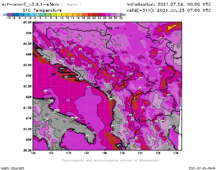Select the '2021-07-24-09:40' timestamp text
The width and height of the screenshot is (221, 170).
[202, 168]
